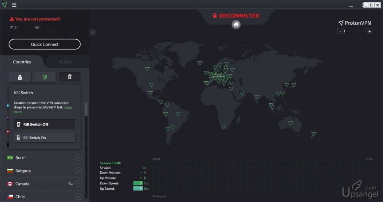Click the map zoom slider track
The image size is (383, 202).
click(x=355, y=31)
